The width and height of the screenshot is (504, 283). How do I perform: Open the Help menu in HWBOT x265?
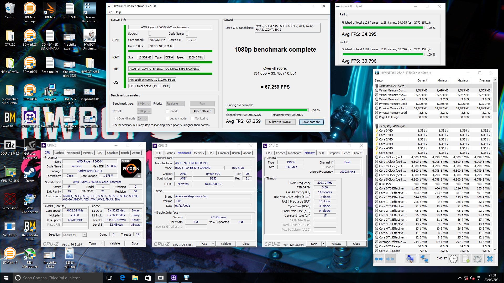(118, 12)
